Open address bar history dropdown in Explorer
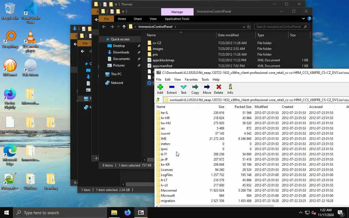 244,27
